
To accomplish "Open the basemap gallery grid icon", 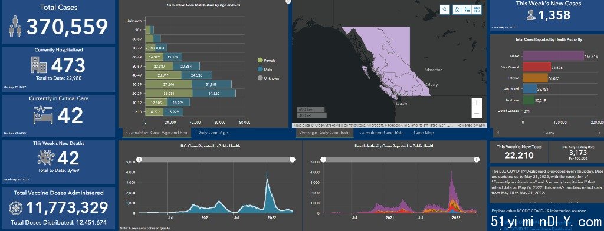I will [477, 9].
